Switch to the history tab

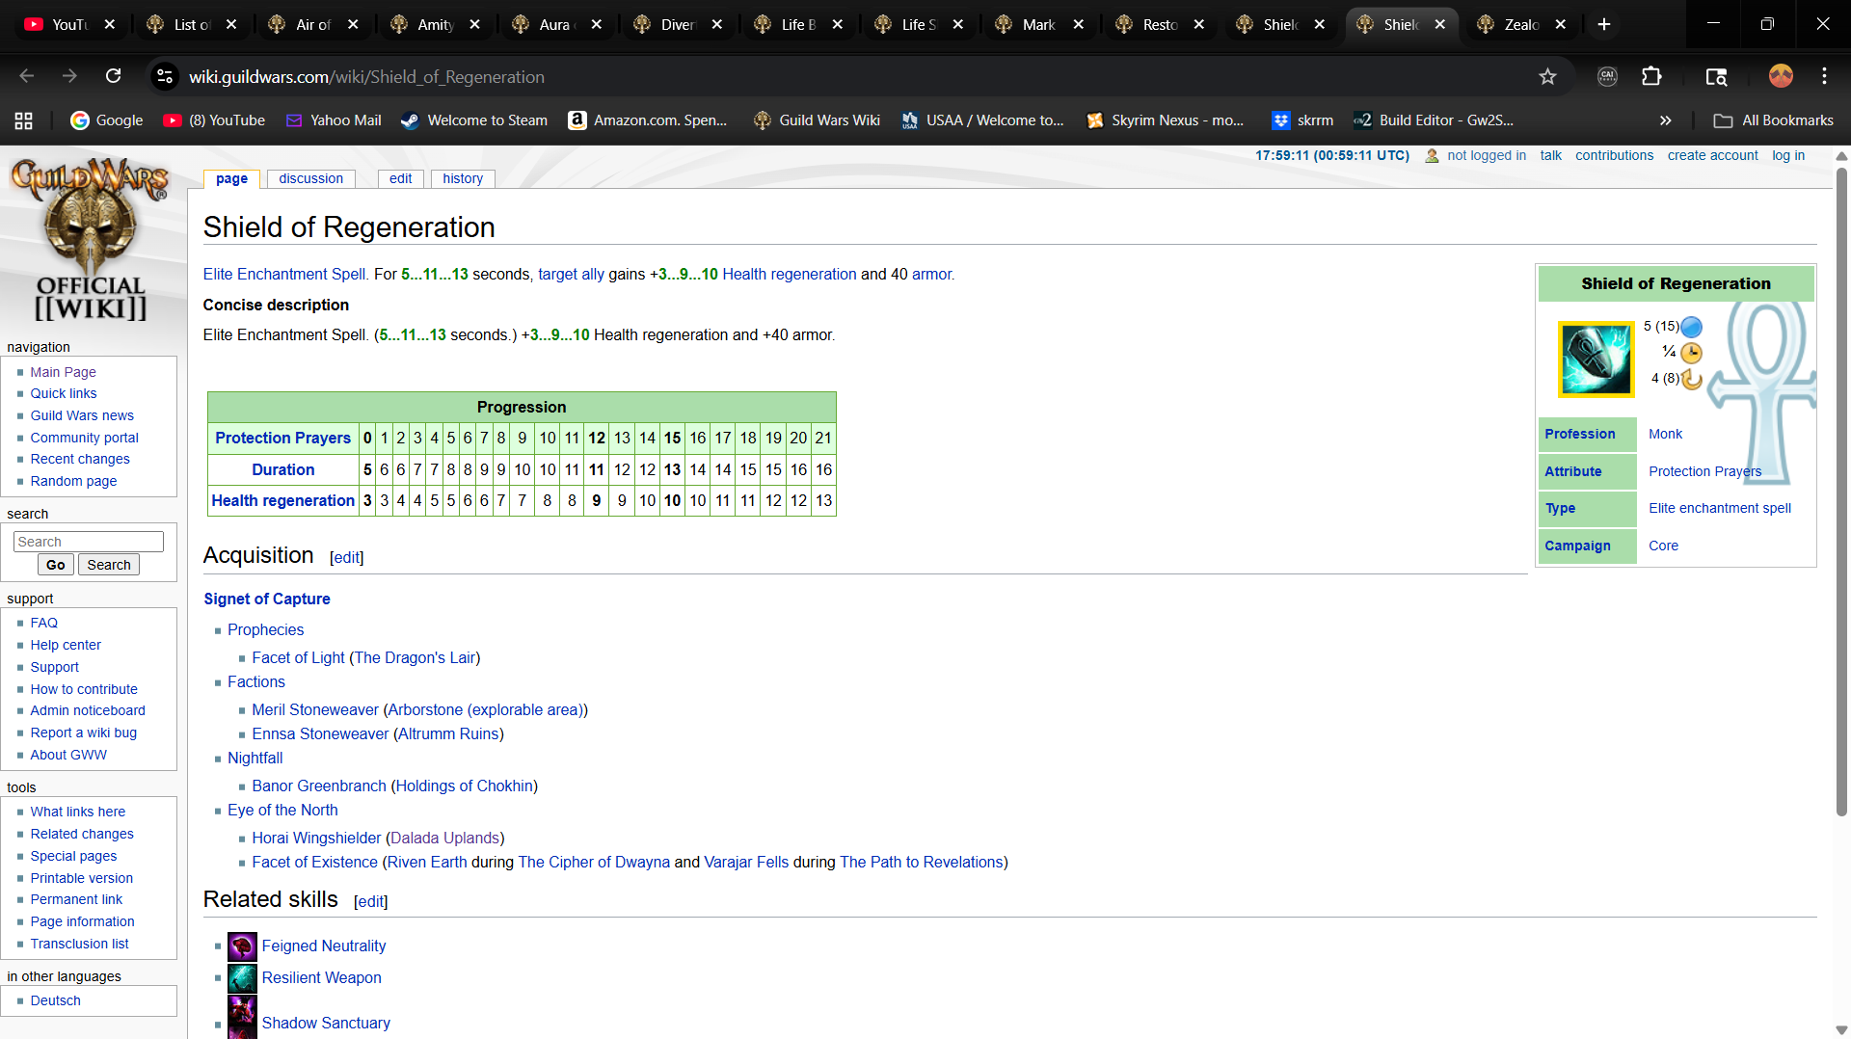463,179
